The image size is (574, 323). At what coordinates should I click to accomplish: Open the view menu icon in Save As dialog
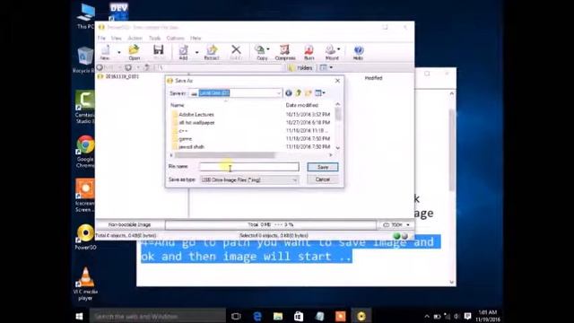tap(320, 93)
